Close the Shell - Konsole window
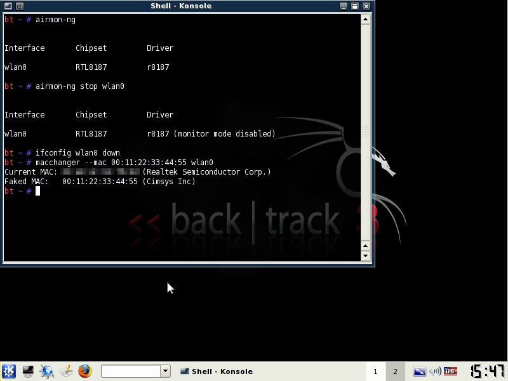508x381 pixels. coord(366,6)
